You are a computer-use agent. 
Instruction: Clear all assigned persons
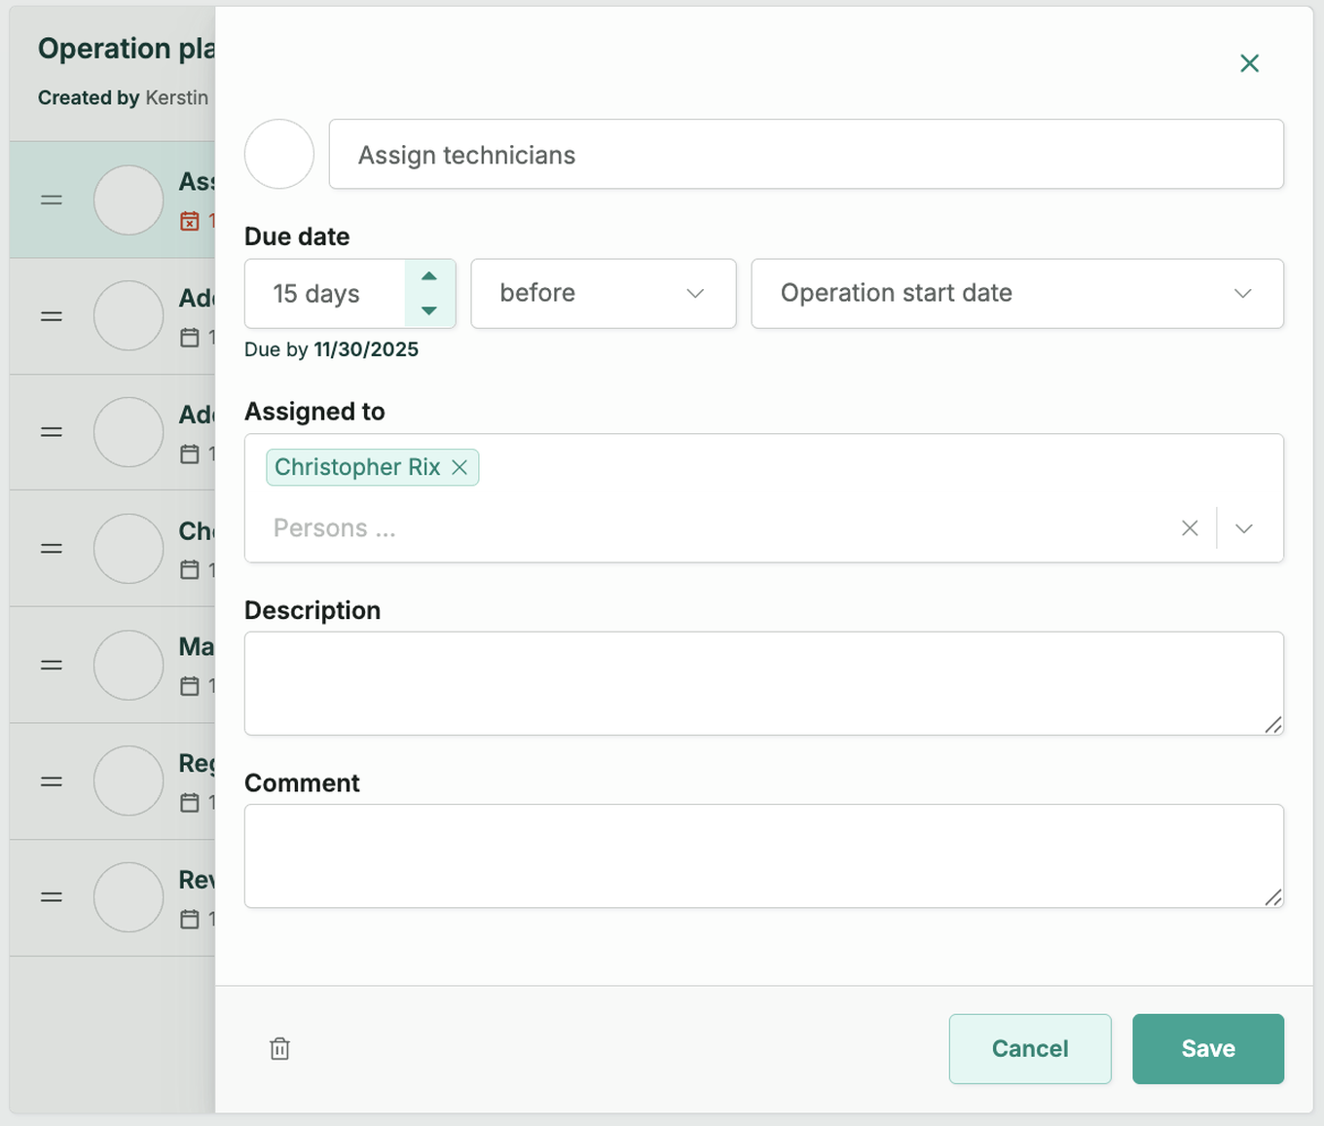coord(1190,528)
